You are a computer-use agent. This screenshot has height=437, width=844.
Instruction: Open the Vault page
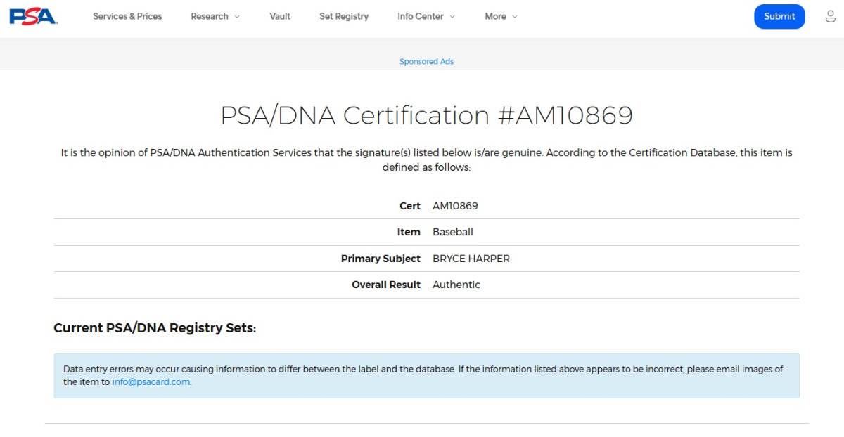(x=280, y=16)
